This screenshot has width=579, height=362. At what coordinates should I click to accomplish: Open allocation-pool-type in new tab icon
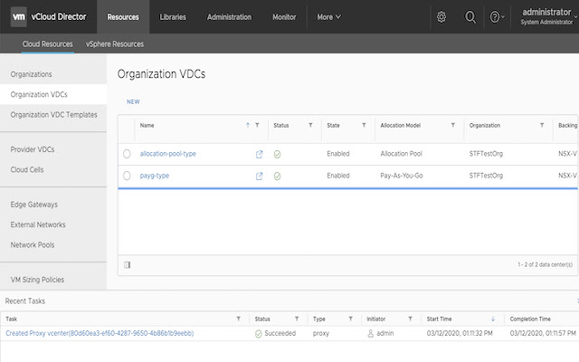260,154
